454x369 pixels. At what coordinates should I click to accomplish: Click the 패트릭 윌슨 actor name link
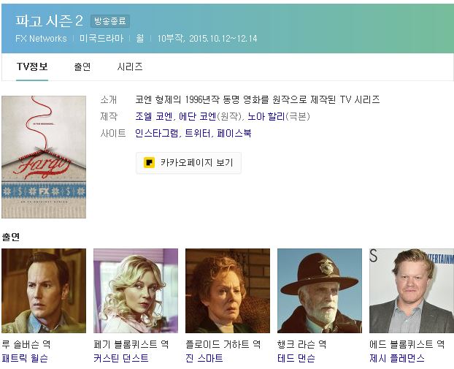click(x=25, y=358)
